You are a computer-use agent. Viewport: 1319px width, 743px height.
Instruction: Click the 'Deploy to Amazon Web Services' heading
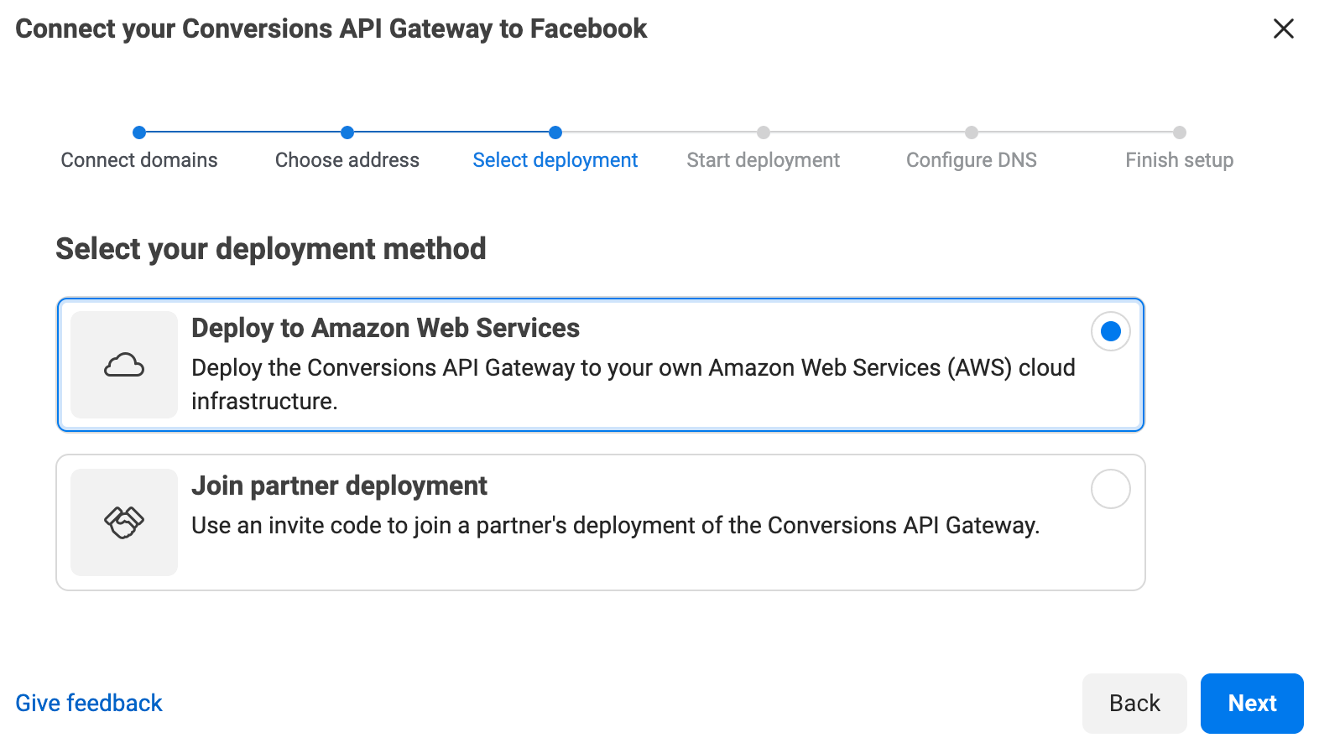click(x=385, y=328)
